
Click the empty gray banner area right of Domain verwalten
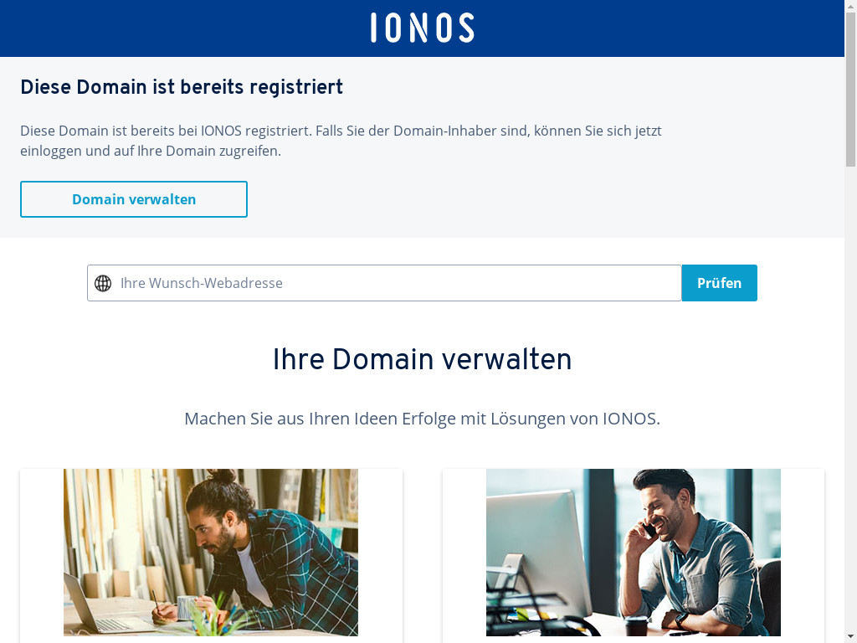point(544,199)
